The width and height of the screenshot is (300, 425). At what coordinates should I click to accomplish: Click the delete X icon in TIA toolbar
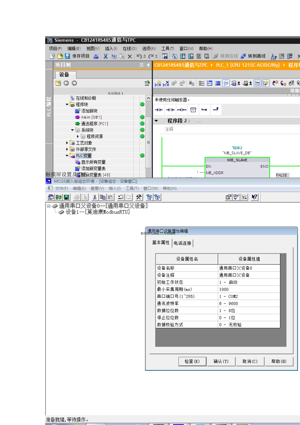pos(130,56)
